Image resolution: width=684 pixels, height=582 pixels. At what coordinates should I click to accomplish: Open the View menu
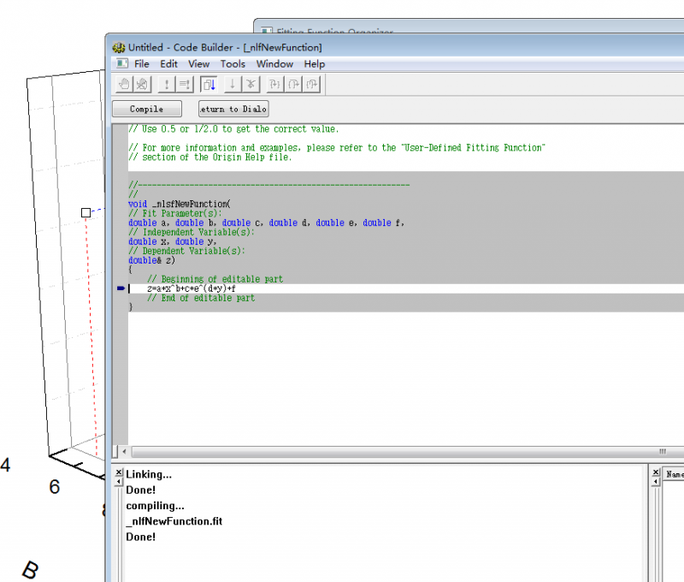point(199,64)
